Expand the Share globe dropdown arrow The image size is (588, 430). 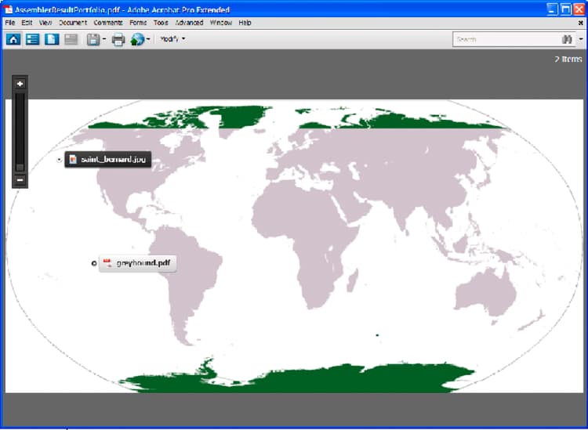148,39
